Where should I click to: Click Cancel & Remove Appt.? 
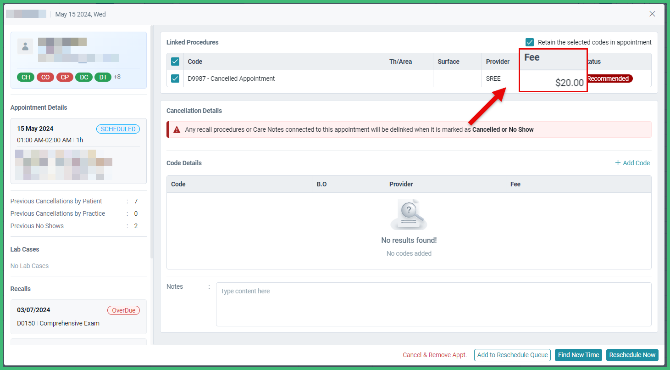tap(434, 355)
